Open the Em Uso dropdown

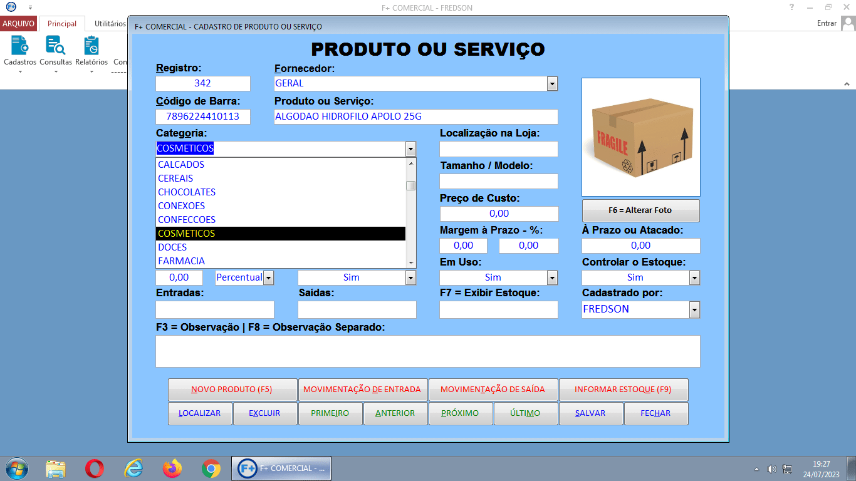tap(552, 277)
